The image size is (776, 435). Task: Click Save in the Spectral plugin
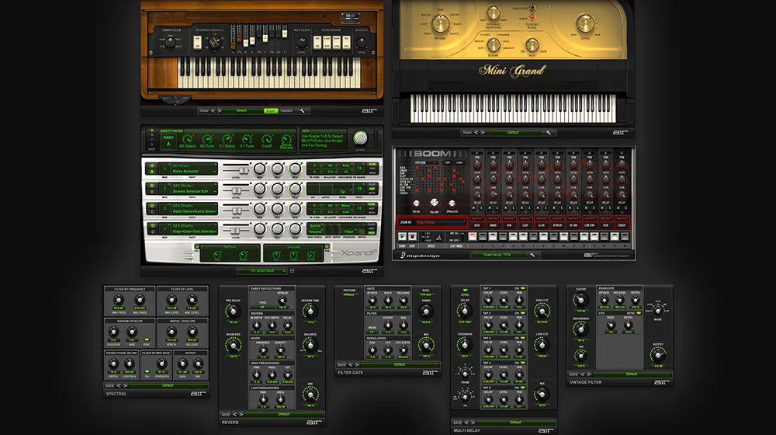[x=110, y=385]
